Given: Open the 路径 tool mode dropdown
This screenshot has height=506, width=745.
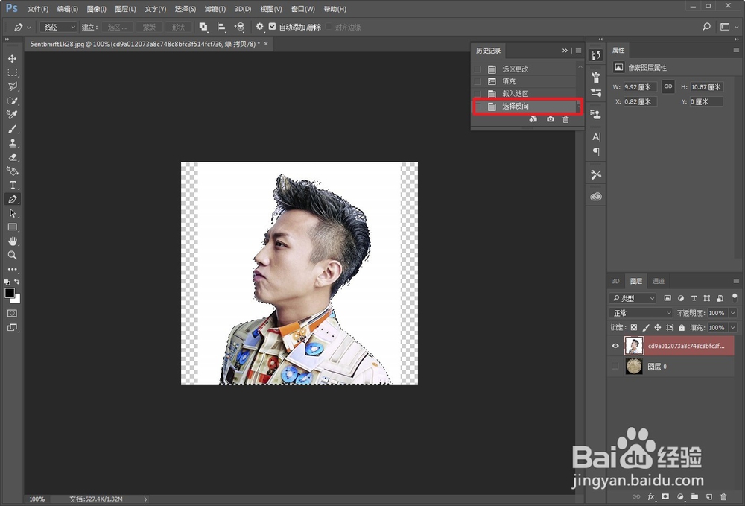Looking at the screenshot, I should pos(58,27).
